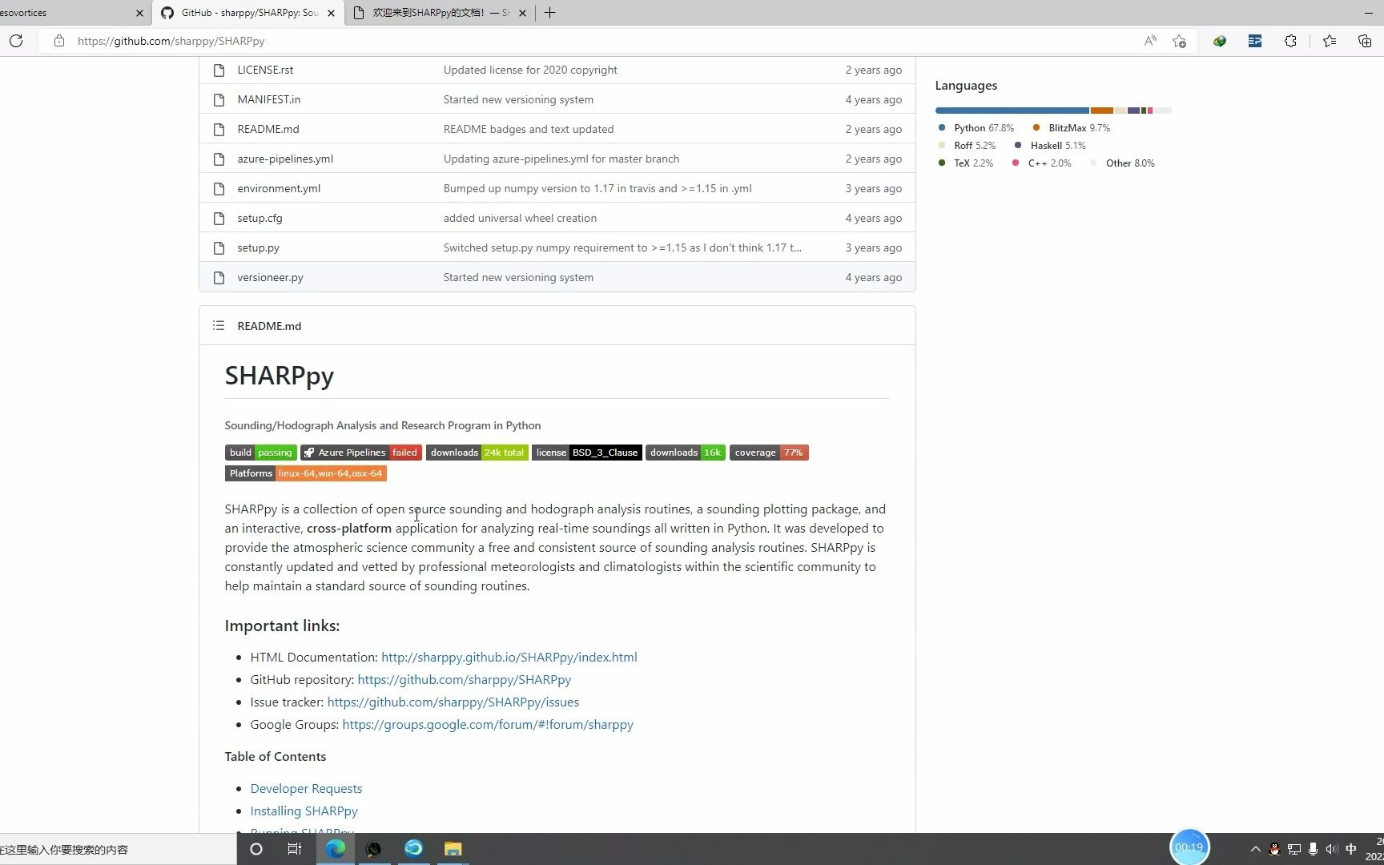Open versioneer.py file

click(x=270, y=277)
